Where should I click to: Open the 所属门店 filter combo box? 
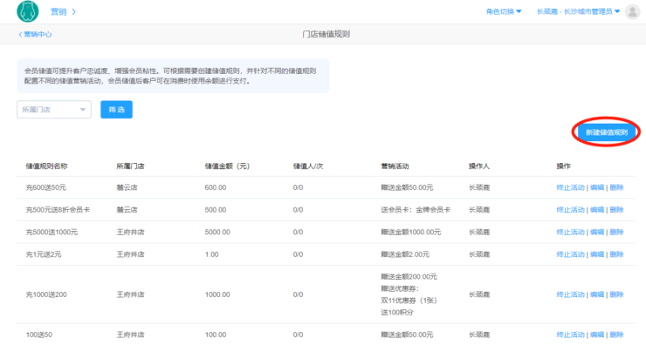point(54,110)
